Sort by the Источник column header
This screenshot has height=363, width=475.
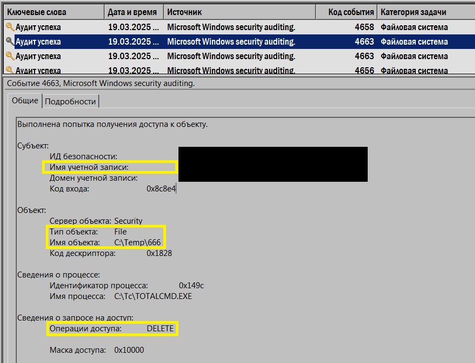pyautogui.click(x=239, y=12)
